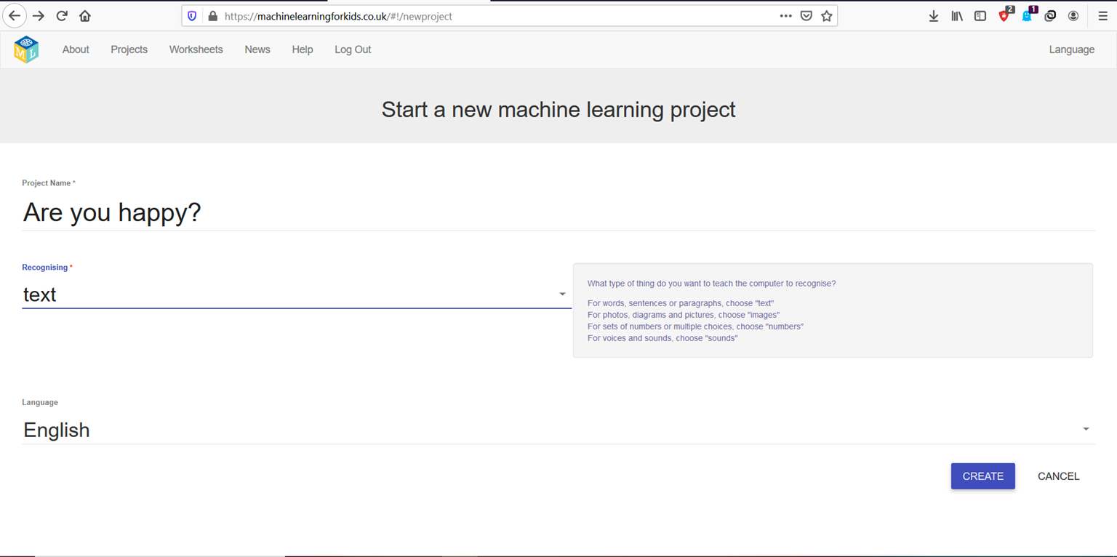Click the Machine Learning for Kids logo
The width and height of the screenshot is (1117, 557).
pyautogui.click(x=26, y=49)
